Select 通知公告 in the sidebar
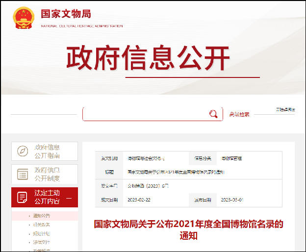The image size is (306, 252). click(41, 216)
